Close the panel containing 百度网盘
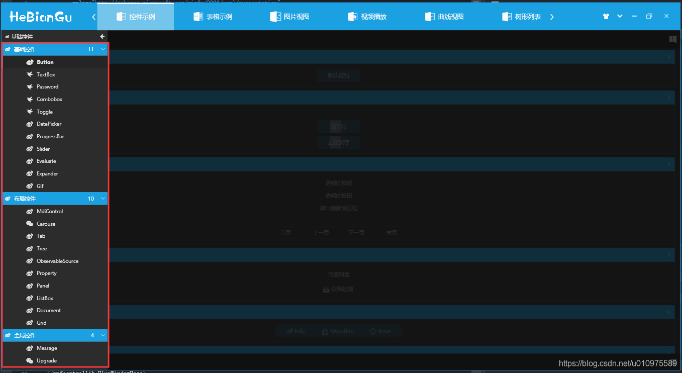 point(668,255)
